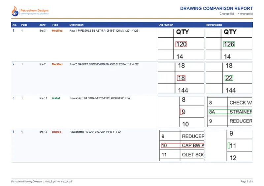Open new revision thumbnail with boxed 22
The image size is (264, 186).
(x=229, y=78)
